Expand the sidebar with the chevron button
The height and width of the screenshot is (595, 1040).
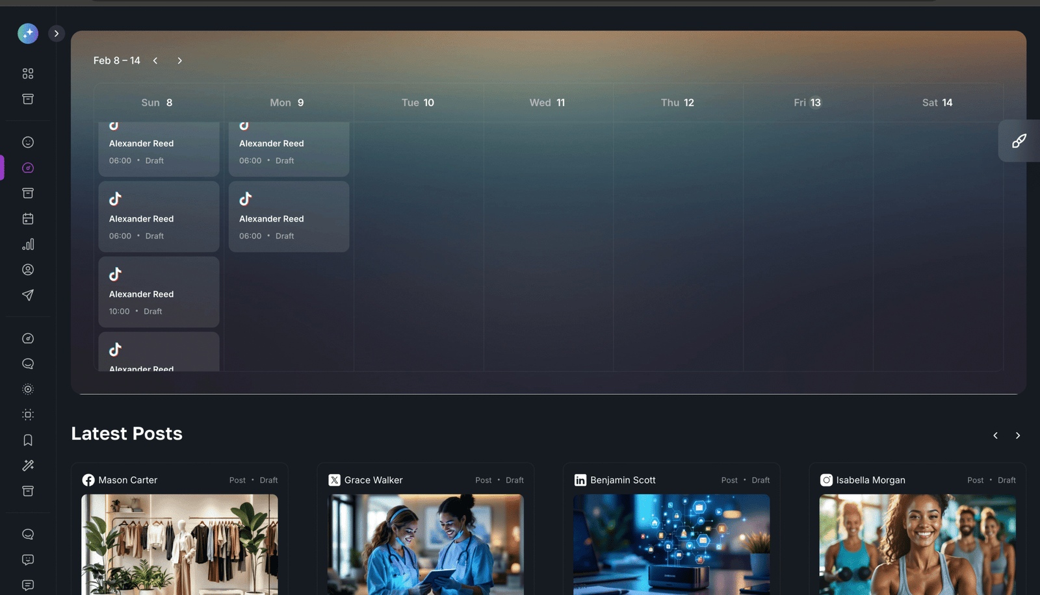click(x=57, y=33)
